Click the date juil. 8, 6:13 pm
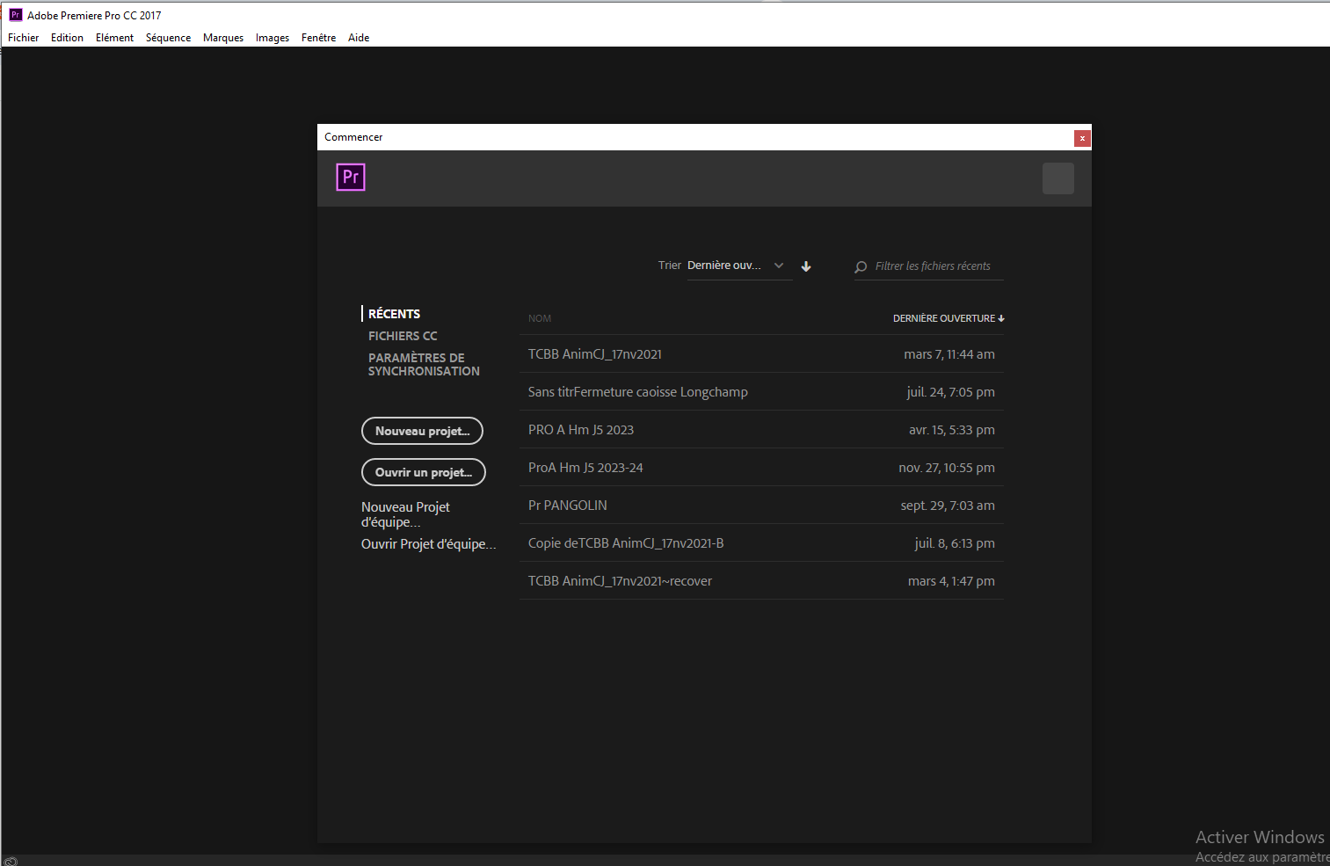The width and height of the screenshot is (1330, 866). pyautogui.click(x=955, y=543)
